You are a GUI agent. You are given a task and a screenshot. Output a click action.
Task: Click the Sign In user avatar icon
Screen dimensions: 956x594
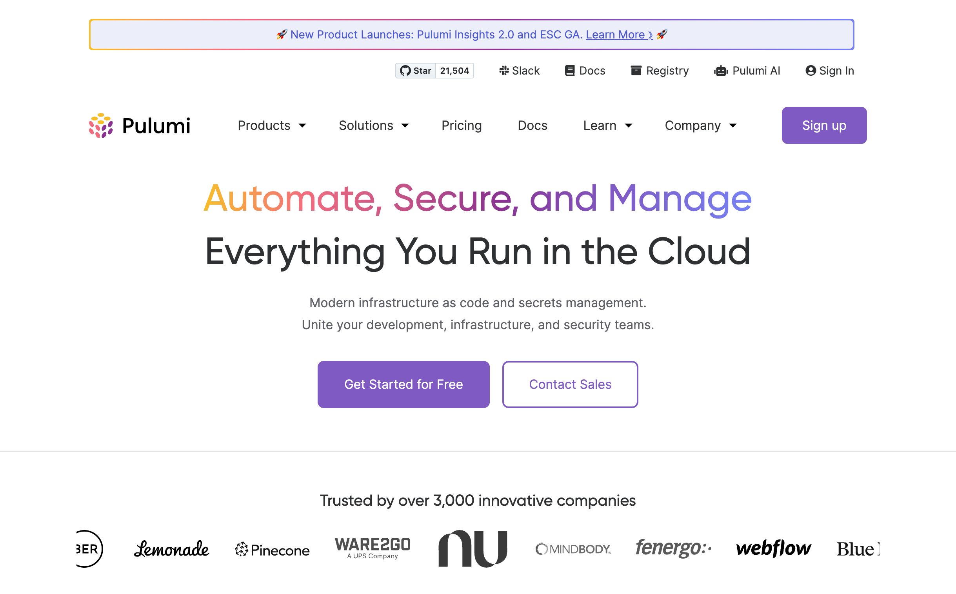tap(811, 71)
